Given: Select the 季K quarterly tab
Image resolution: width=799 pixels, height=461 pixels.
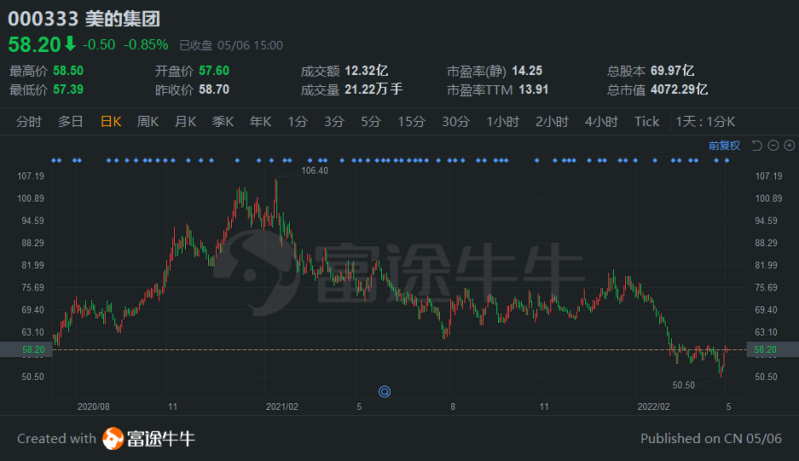Looking at the screenshot, I should (223, 122).
